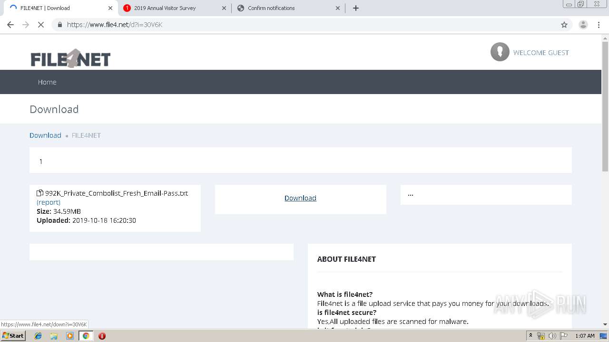Click the (report) link under the filename
This screenshot has width=609, height=342.
[49, 202]
